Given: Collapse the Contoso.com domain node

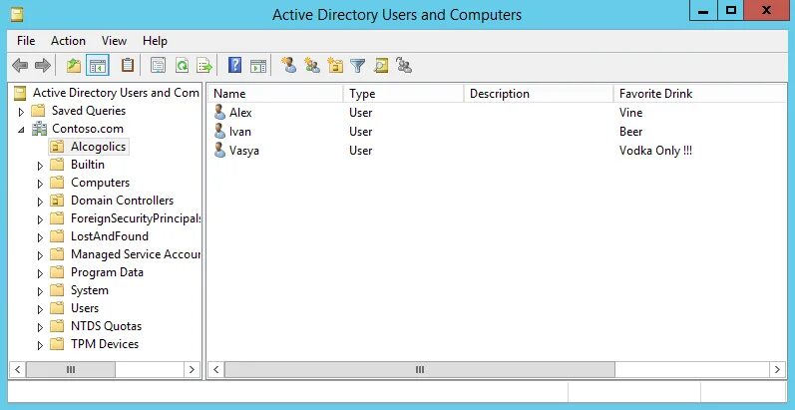Looking at the screenshot, I should [21, 130].
